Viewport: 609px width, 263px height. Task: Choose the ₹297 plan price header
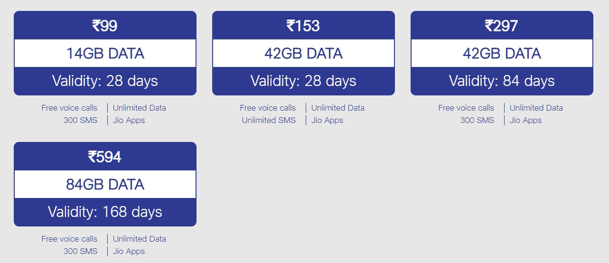pos(502,26)
